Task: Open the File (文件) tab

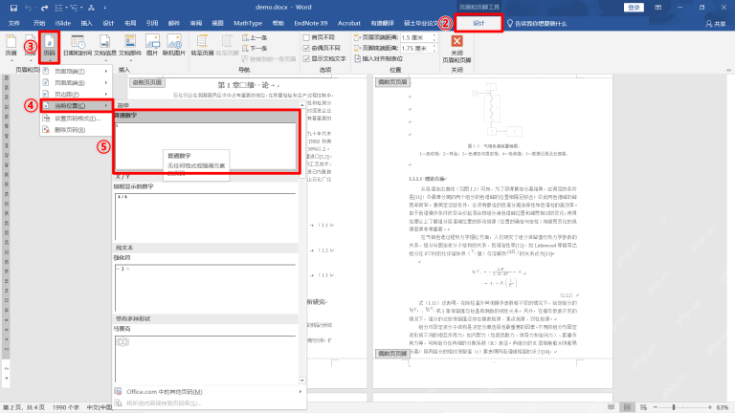Action: (14, 23)
